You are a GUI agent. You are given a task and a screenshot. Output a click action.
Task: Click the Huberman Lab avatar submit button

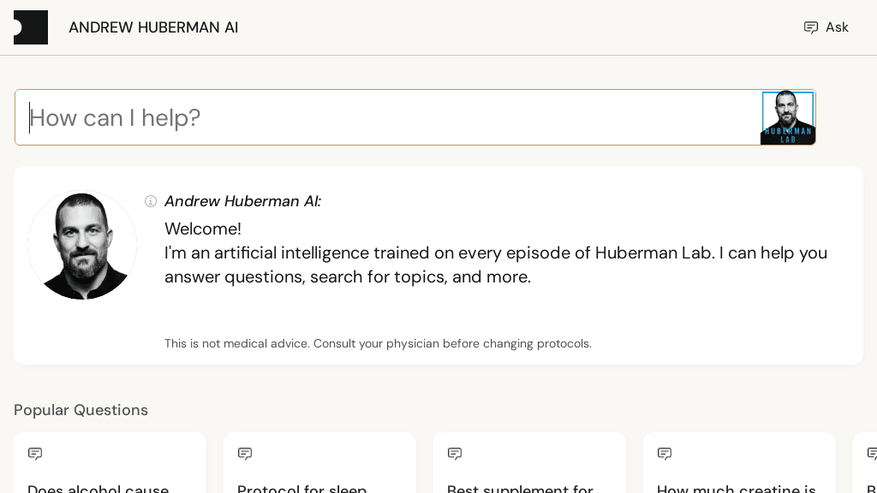tap(787, 117)
